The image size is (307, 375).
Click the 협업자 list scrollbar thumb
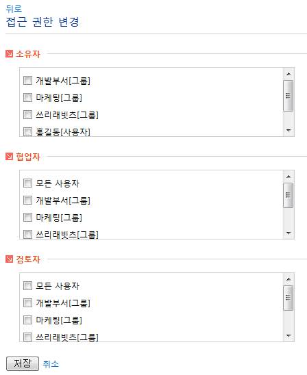[288, 196]
